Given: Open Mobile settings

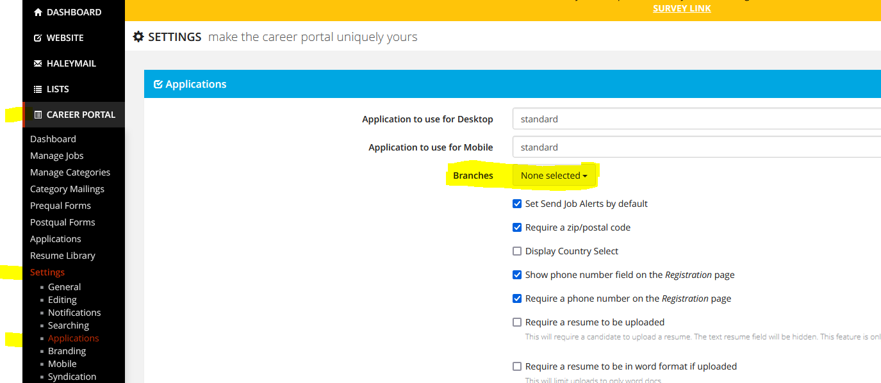Looking at the screenshot, I should (x=62, y=364).
